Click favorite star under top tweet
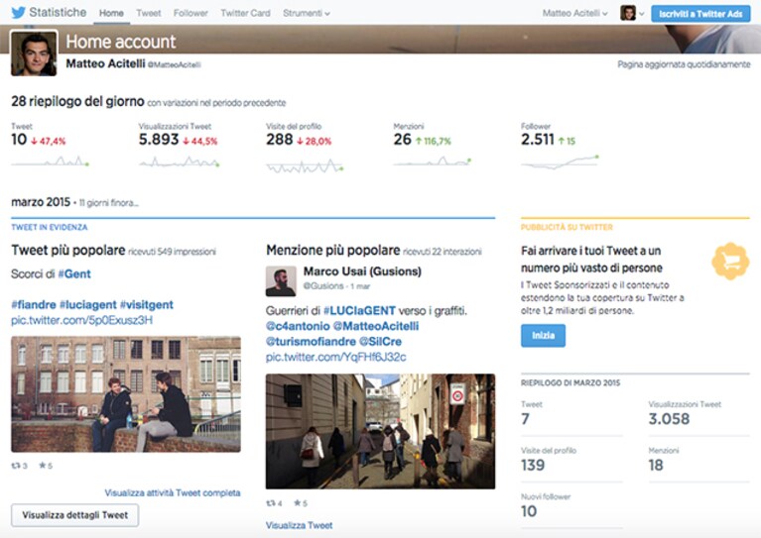Image resolution: width=761 pixels, height=538 pixels. pos(43,466)
